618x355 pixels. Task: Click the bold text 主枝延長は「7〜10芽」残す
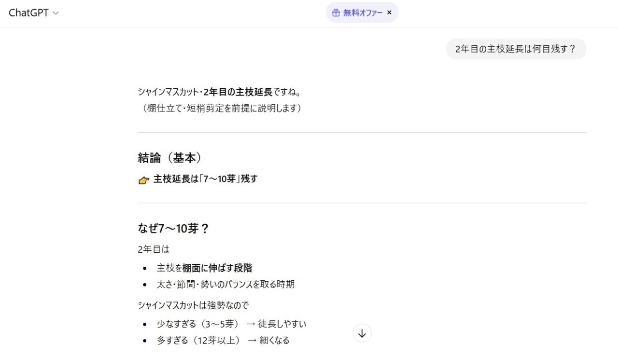click(x=205, y=179)
